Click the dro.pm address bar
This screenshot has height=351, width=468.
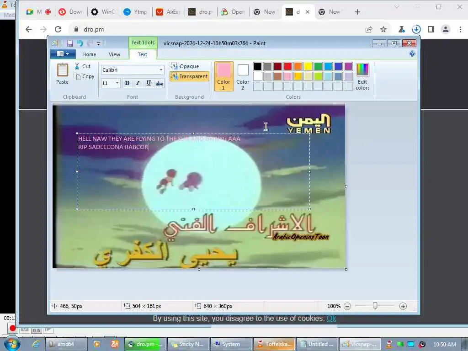coord(221,29)
